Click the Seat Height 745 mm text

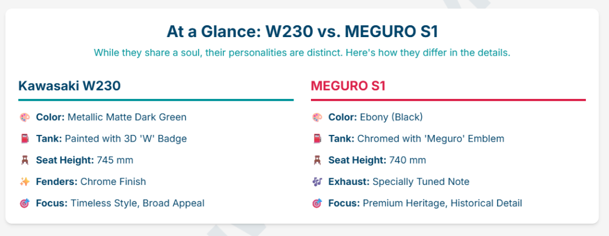(x=84, y=160)
